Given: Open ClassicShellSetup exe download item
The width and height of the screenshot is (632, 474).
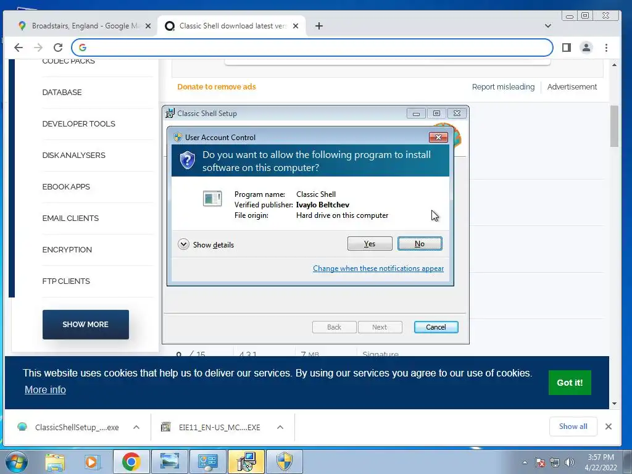Looking at the screenshot, I should pyautogui.click(x=77, y=427).
